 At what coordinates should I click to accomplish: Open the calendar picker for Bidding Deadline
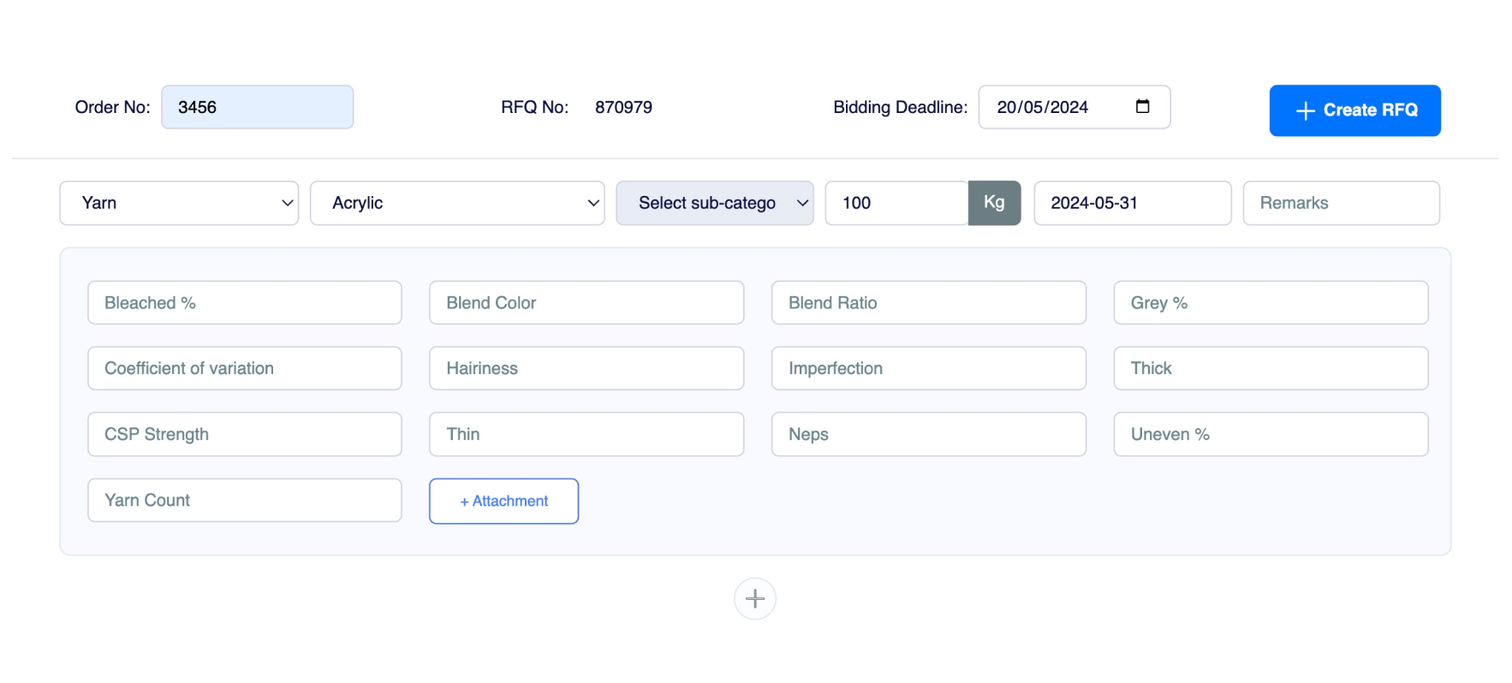pyautogui.click(x=1142, y=107)
